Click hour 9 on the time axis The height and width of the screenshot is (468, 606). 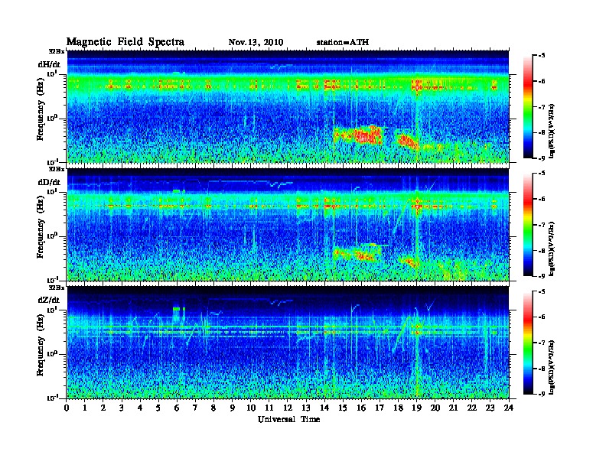[x=232, y=408]
